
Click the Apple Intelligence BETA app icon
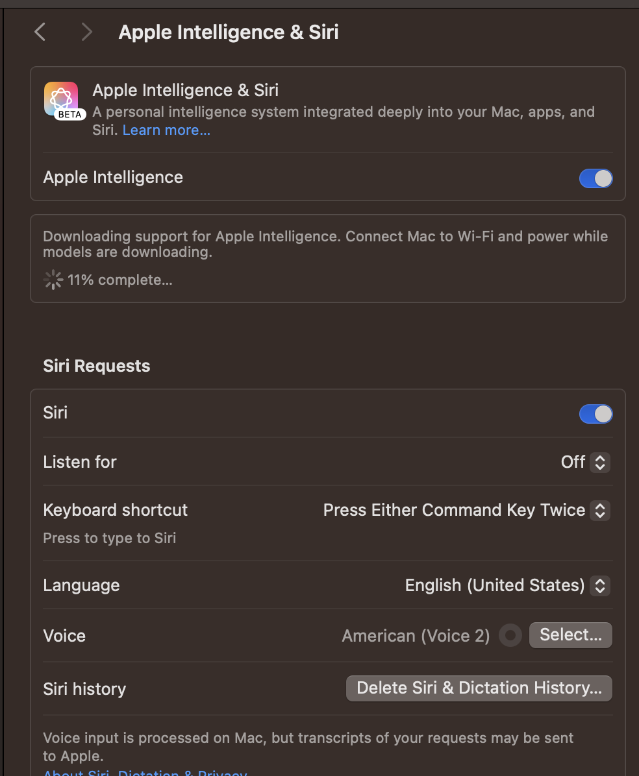(x=62, y=100)
